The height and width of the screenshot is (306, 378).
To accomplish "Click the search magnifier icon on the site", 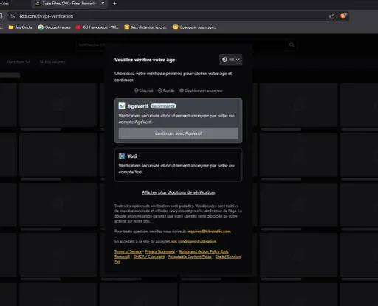I will tap(292, 45).
